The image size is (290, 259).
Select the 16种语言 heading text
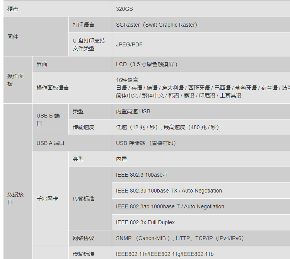click(128, 80)
